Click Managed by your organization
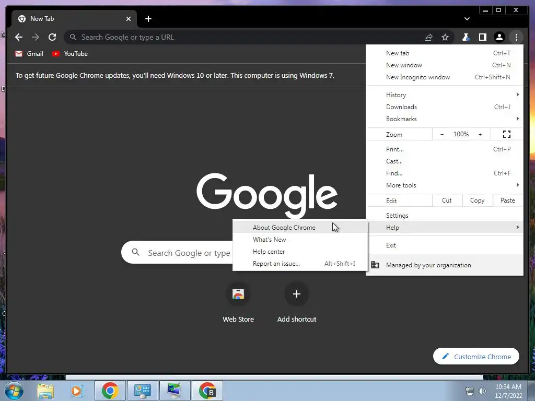 [445, 265]
